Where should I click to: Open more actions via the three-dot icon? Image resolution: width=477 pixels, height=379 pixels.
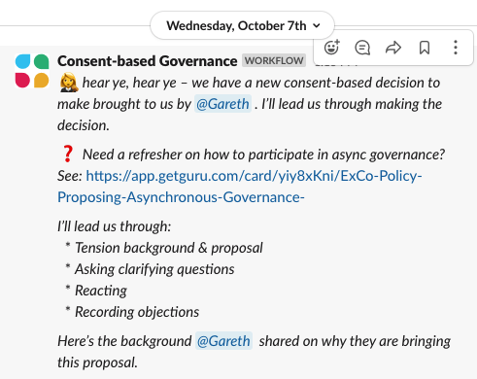(456, 48)
